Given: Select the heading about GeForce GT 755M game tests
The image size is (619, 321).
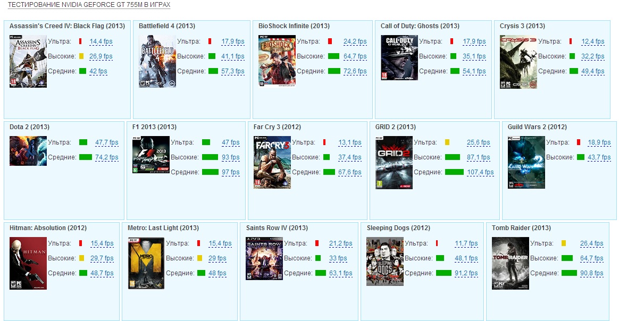Looking at the screenshot, I should (89, 5).
